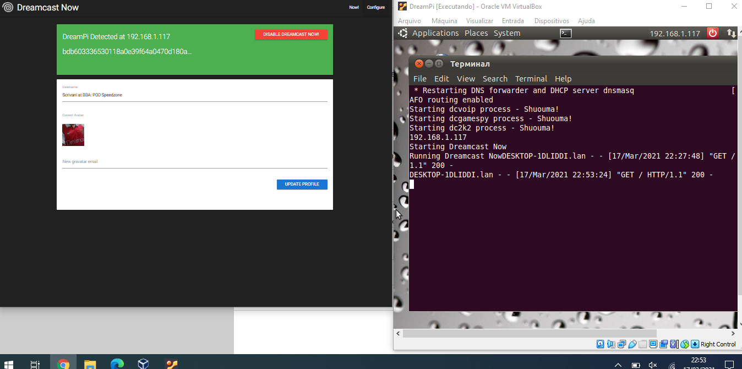Click the keyboard capture down-arrow icon
Screen dimensions: 742x369
(695, 344)
